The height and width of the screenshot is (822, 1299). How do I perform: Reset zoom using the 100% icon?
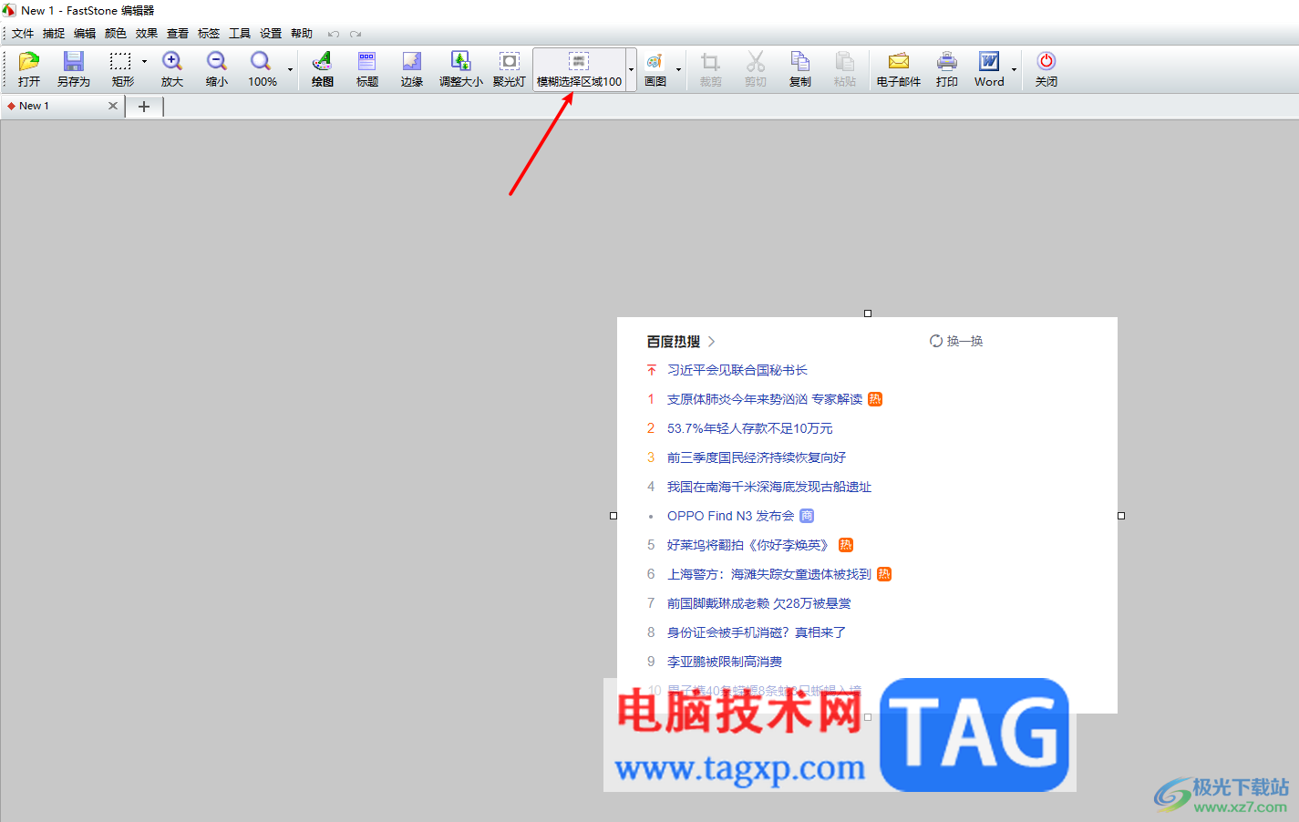click(x=262, y=69)
